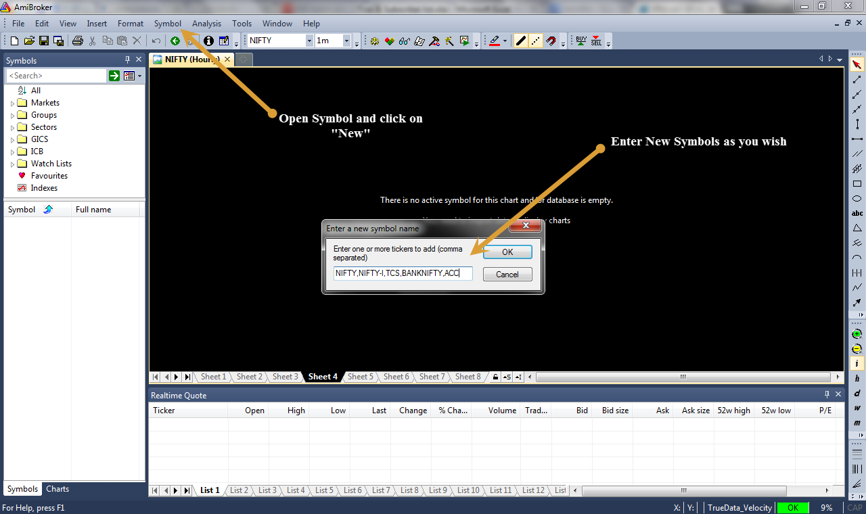Click the tickers text input field
866x514 pixels.
(x=403, y=273)
